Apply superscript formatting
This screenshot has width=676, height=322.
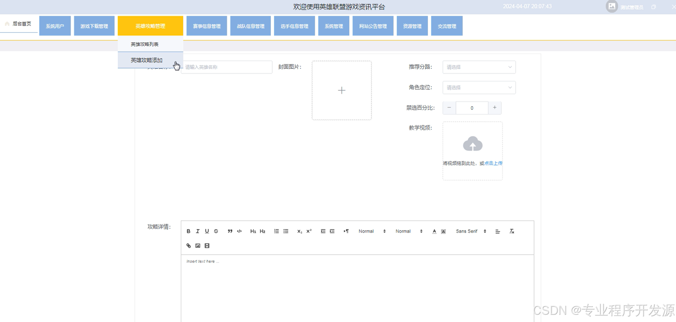click(309, 231)
